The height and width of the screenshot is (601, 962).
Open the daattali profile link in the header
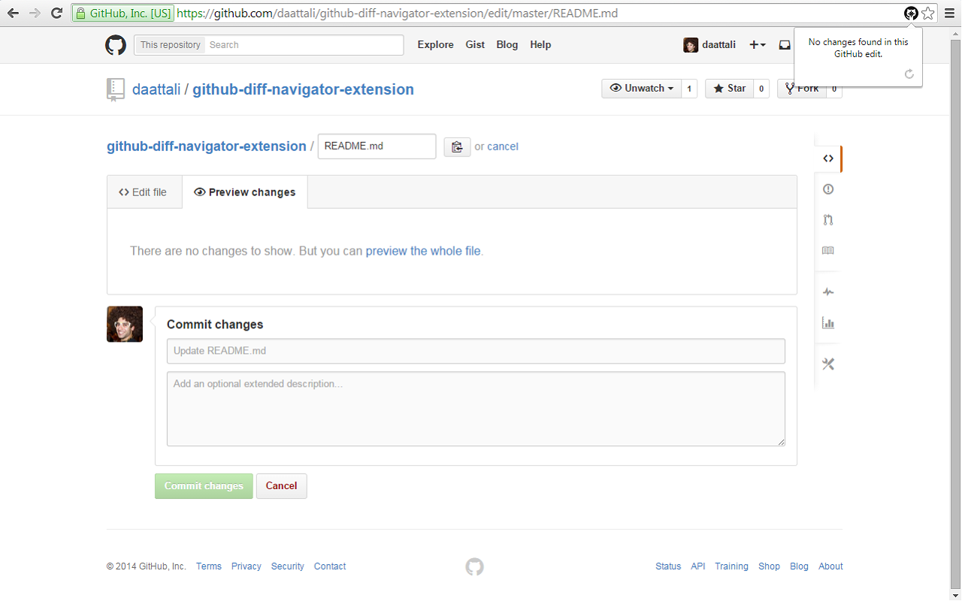(710, 45)
